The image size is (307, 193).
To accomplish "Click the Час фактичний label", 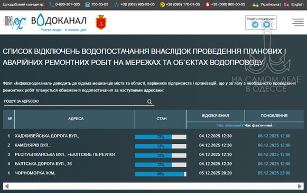I will click(258, 125).
